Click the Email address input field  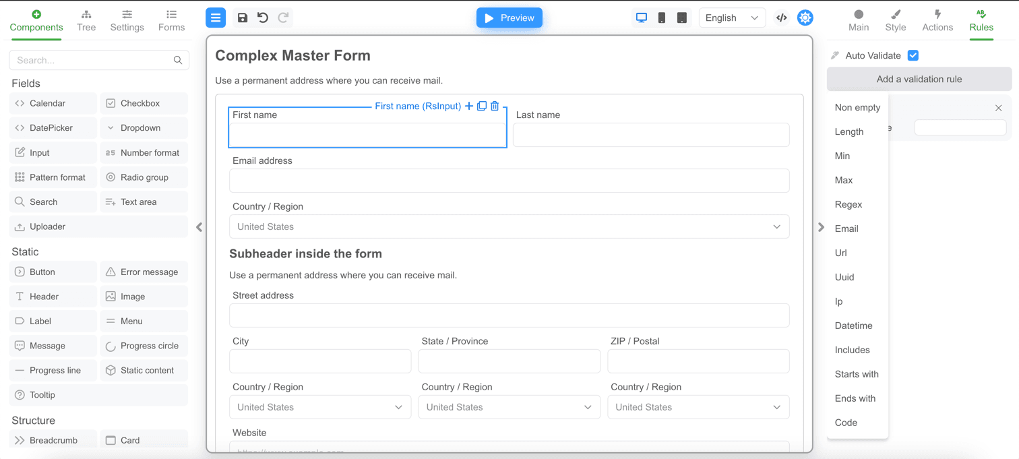click(x=509, y=181)
